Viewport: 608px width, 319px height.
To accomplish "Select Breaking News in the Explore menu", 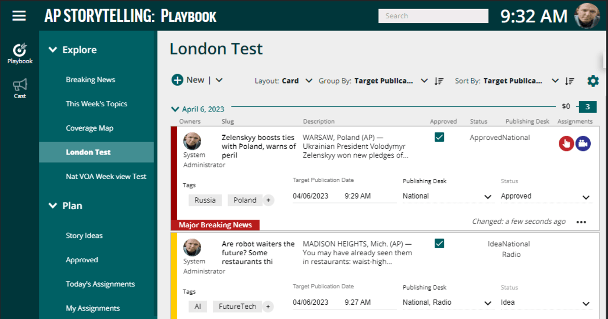I will 90,79.
